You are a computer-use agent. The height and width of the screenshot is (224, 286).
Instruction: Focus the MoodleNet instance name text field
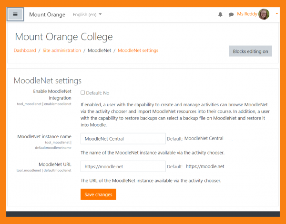(x=123, y=139)
